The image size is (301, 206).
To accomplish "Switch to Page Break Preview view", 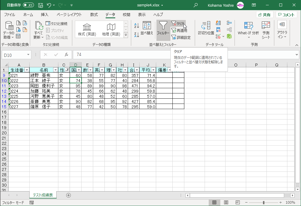I will 237,203.
